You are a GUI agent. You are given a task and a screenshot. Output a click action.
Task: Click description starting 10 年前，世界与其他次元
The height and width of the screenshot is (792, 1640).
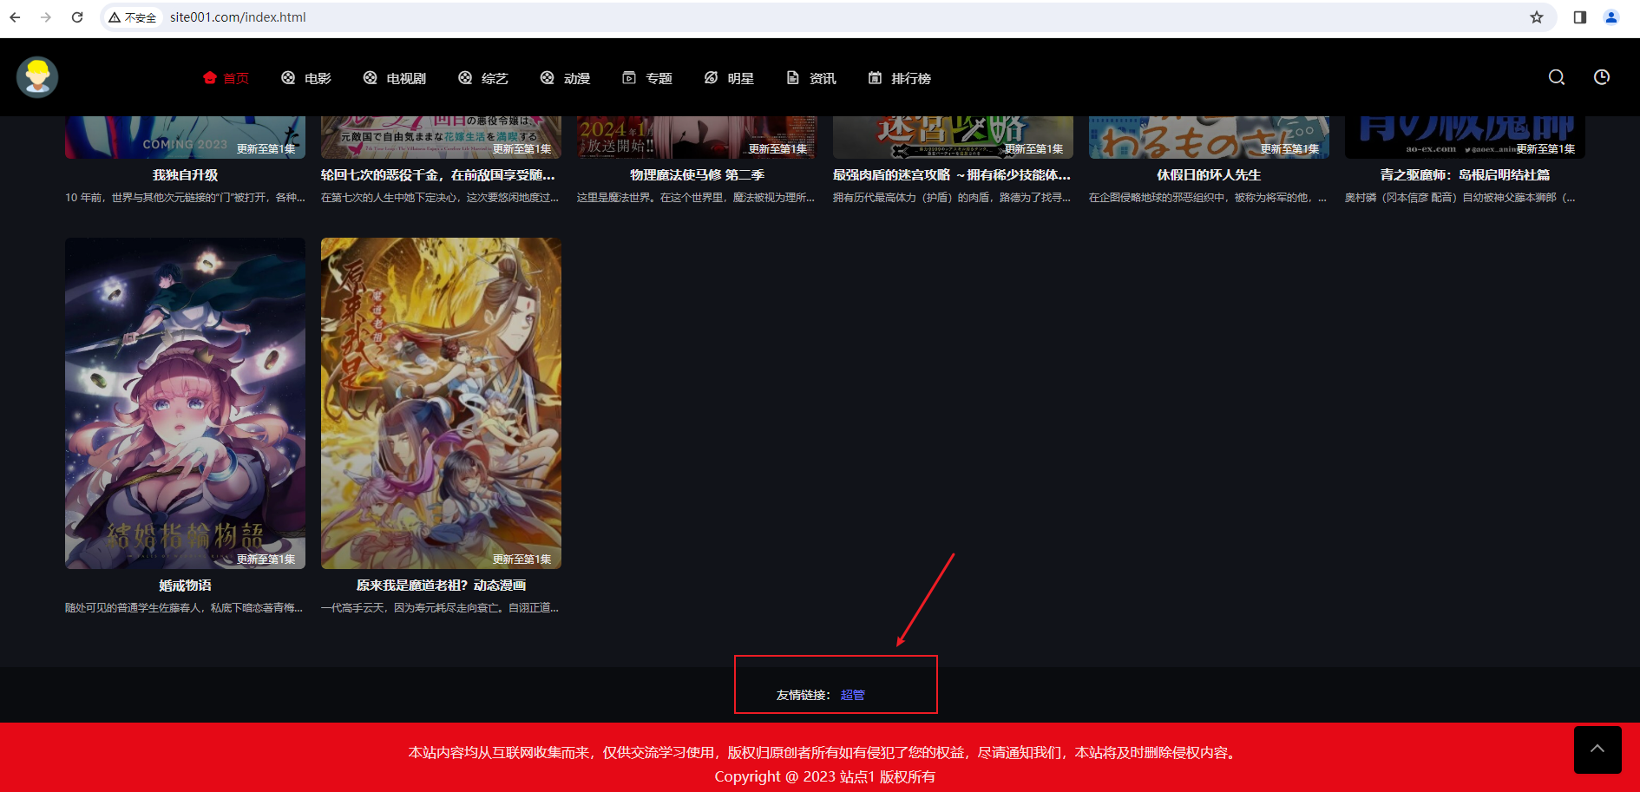(185, 198)
